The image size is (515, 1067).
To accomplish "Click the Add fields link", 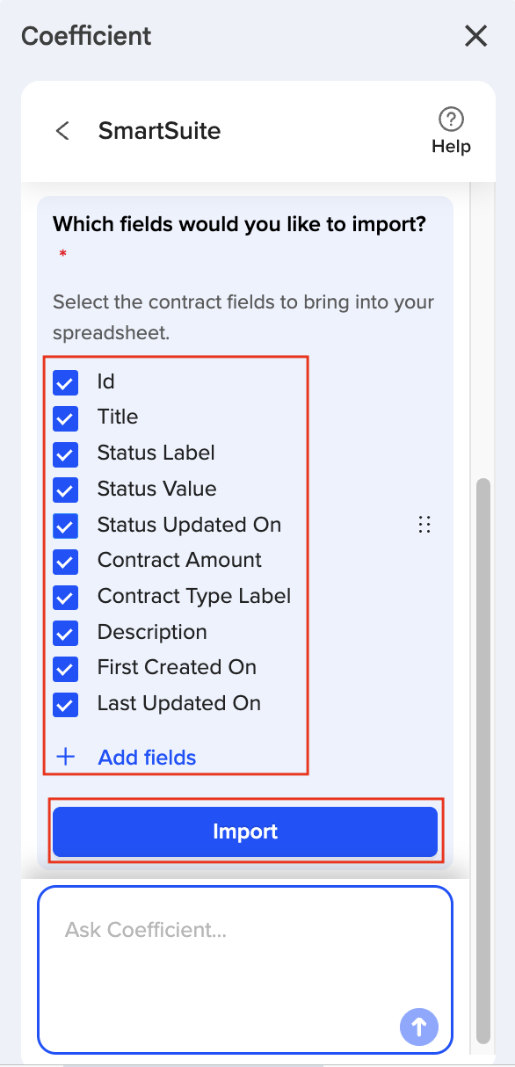I will (x=147, y=757).
